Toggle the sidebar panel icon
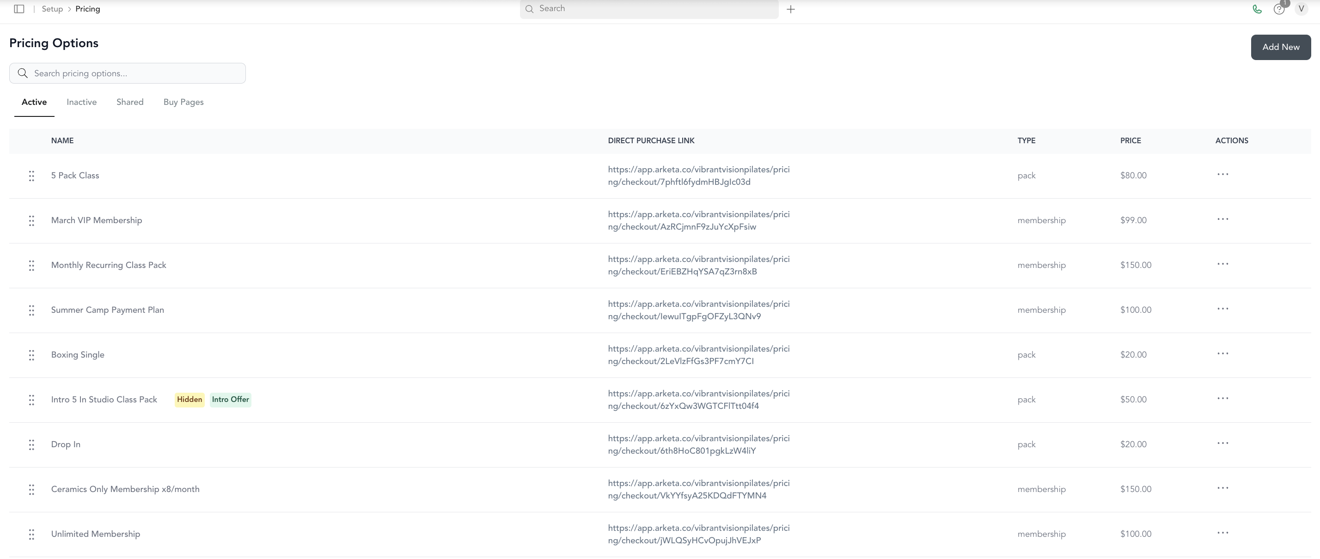Screen dimensions: 1320x559 (19, 9)
